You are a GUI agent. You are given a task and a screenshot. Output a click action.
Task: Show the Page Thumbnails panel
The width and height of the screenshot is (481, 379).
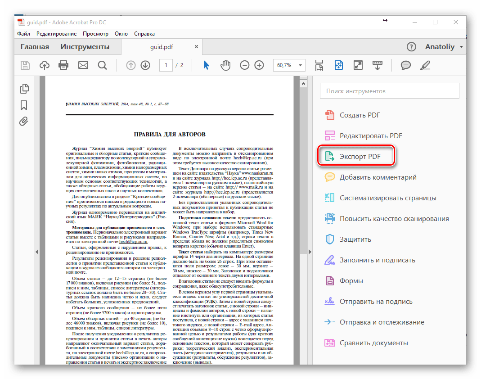[24, 89]
